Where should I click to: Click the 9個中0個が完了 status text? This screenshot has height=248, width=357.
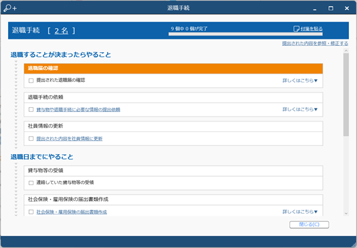coord(189,29)
